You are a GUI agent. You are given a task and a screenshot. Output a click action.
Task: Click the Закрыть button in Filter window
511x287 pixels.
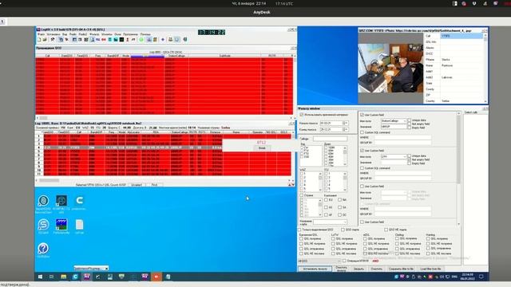pyautogui.click(x=358, y=269)
